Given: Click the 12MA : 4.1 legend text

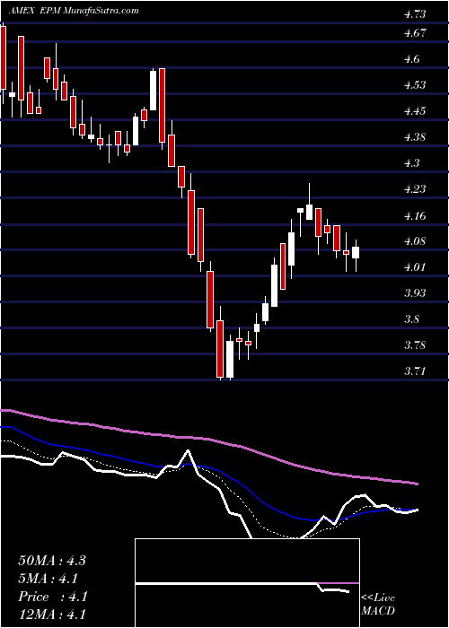Looking at the screenshot, I should (52, 615).
